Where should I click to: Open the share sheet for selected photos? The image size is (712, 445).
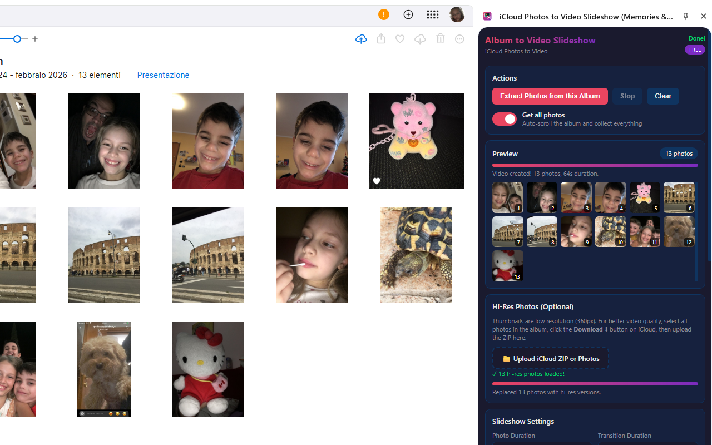[x=380, y=39]
